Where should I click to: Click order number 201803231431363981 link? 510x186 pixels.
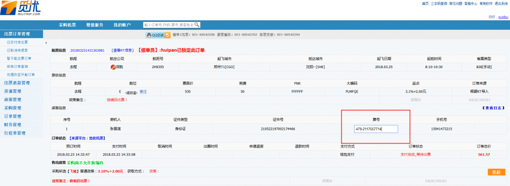88,50
